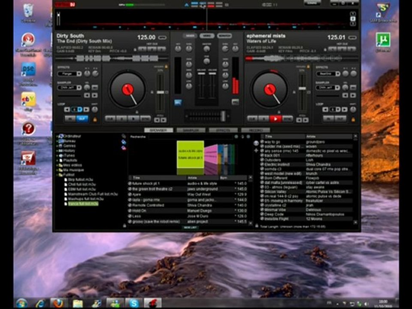Sync the left deck with the SYNC button
The width and height of the screenshot is (412, 309).
click(145, 119)
